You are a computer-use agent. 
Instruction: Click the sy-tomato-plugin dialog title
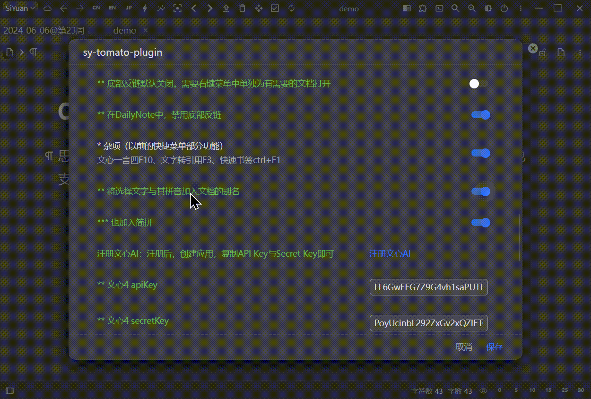[122, 52]
